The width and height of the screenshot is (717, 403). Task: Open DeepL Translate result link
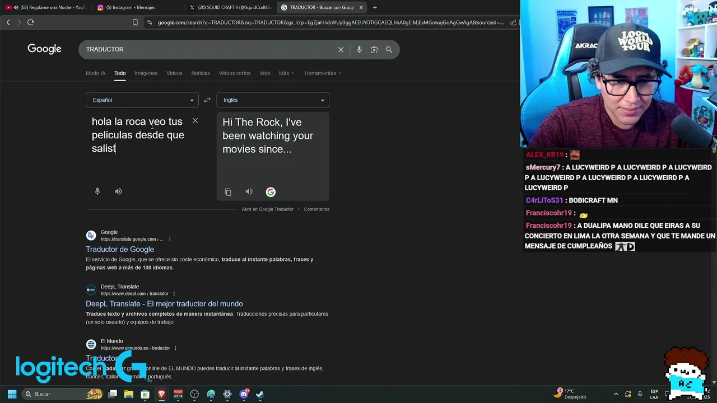(x=164, y=304)
